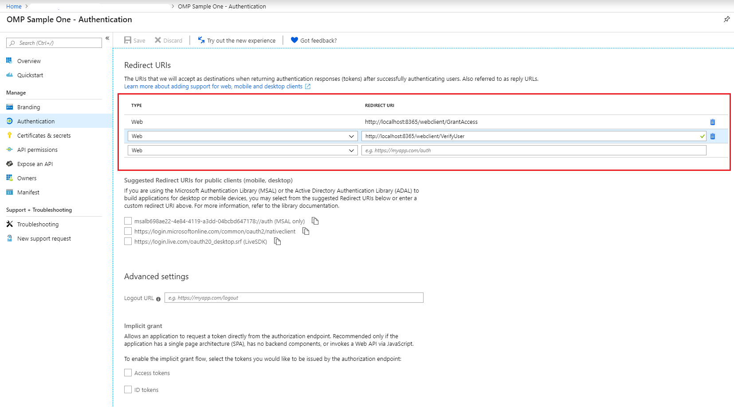Click the GrantAccess redirect URI text
This screenshot has width=734, height=407.
[x=421, y=122]
